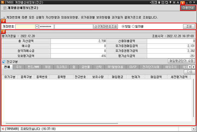The width and height of the screenshot is (197, 132).
Task: Open the 계좌번호 dropdown list
Action: pyautogui.click(x=37, y=27)
